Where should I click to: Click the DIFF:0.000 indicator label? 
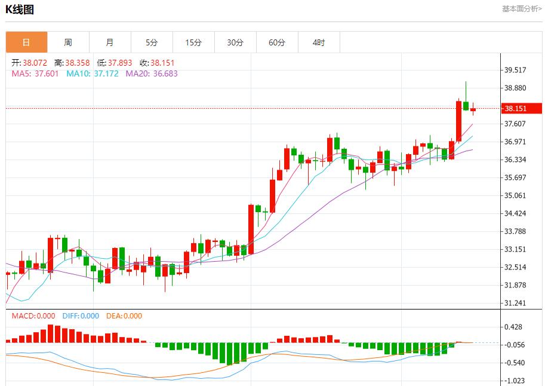(x=80, y=316)
